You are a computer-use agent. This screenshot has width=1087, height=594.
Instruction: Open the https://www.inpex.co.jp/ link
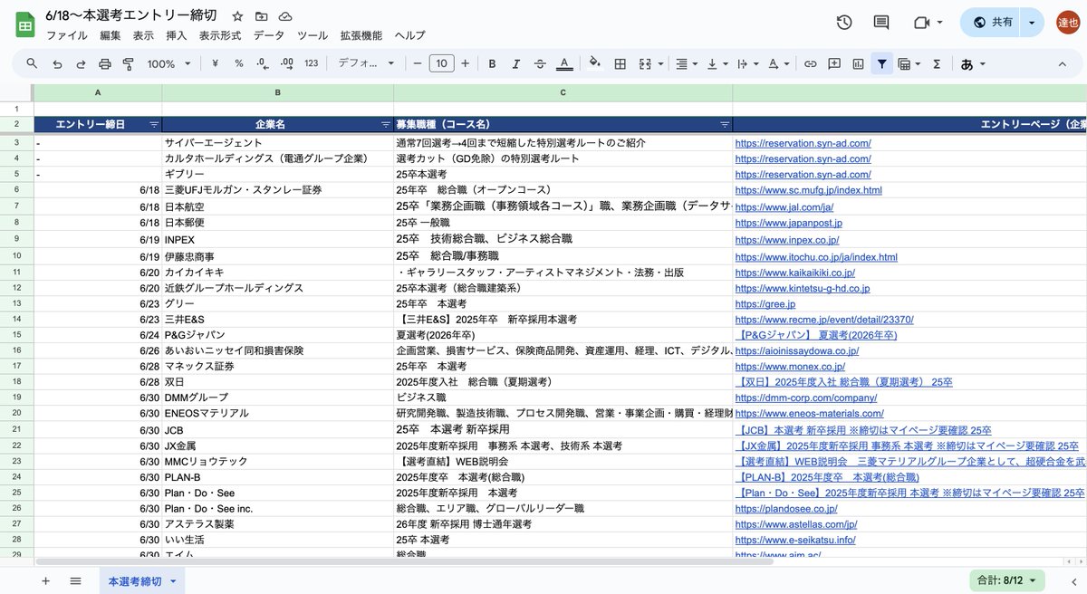tap(787, 240)
